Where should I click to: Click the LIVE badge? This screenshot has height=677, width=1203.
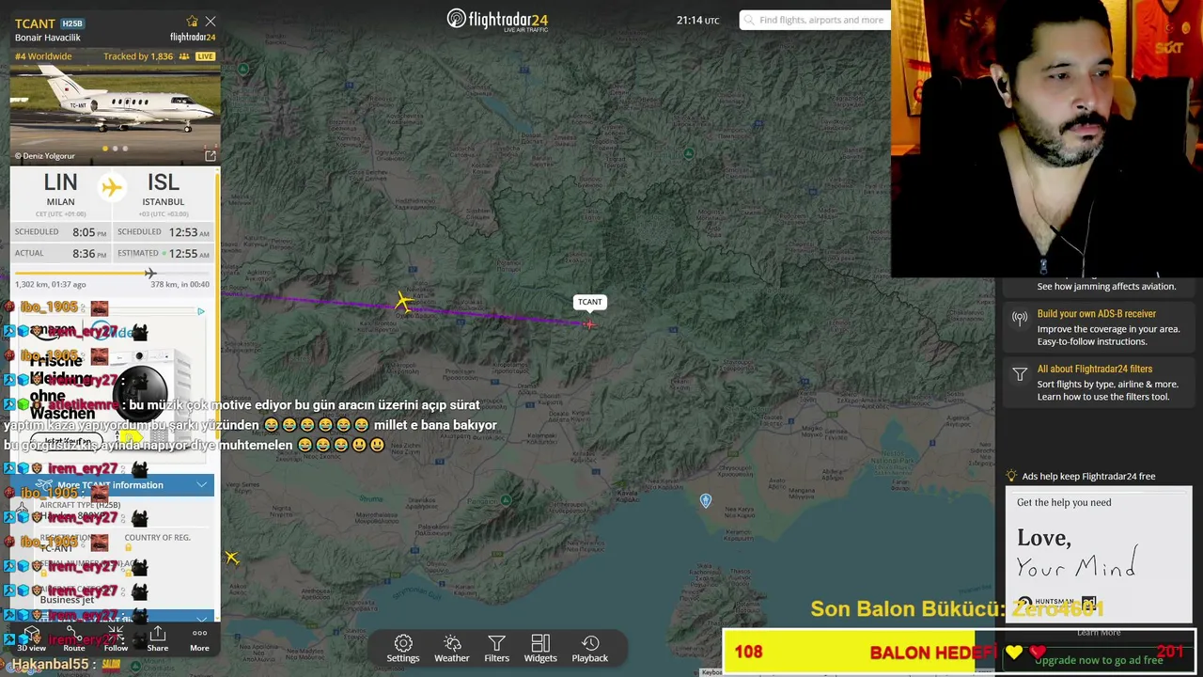pos(205,56)
